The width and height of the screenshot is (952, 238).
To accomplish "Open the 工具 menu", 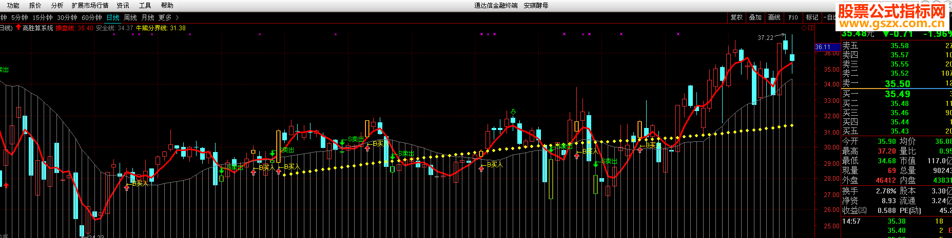I will (x=145, y=5).
